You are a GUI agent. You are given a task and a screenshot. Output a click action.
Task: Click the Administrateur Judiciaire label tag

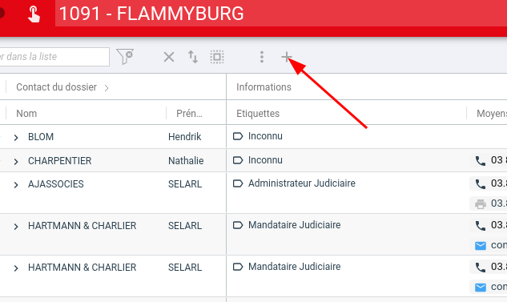click(x=301, y=183)
